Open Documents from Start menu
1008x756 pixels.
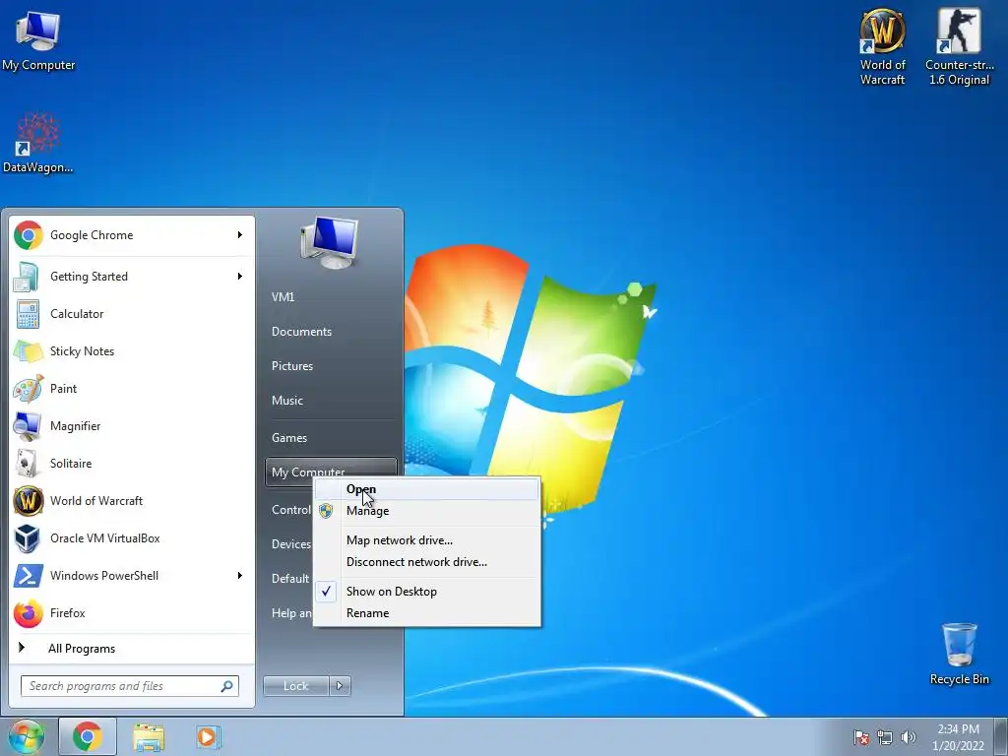[x=331, y=332]
